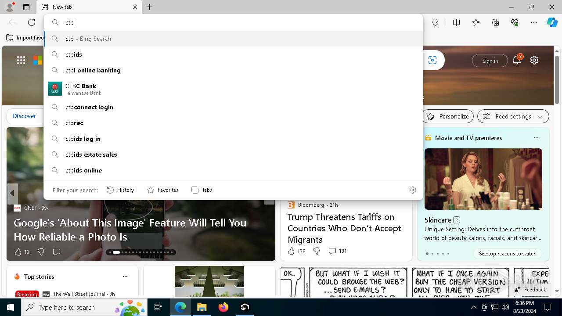
Task: Click the Breaking badge in Top stories
Action: tap(27, 294)
